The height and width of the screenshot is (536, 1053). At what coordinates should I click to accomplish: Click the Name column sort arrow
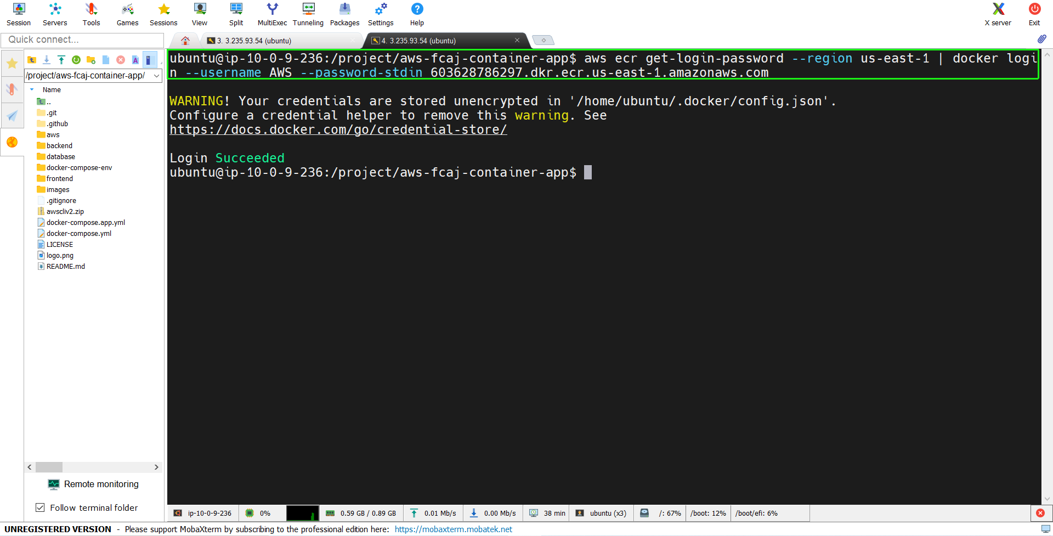click(x=32, y=89)
